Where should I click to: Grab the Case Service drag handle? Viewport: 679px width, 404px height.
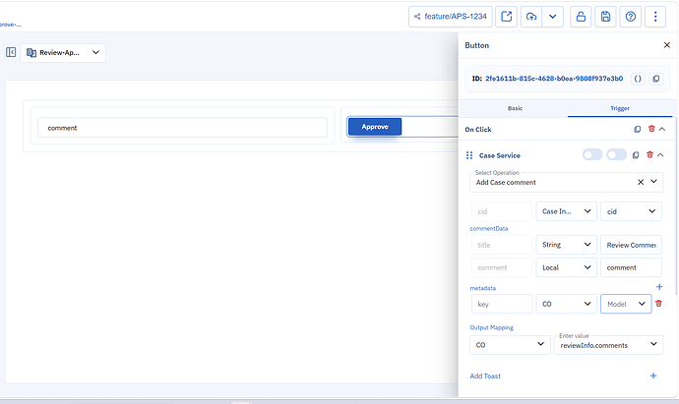(x=469, y=155)
